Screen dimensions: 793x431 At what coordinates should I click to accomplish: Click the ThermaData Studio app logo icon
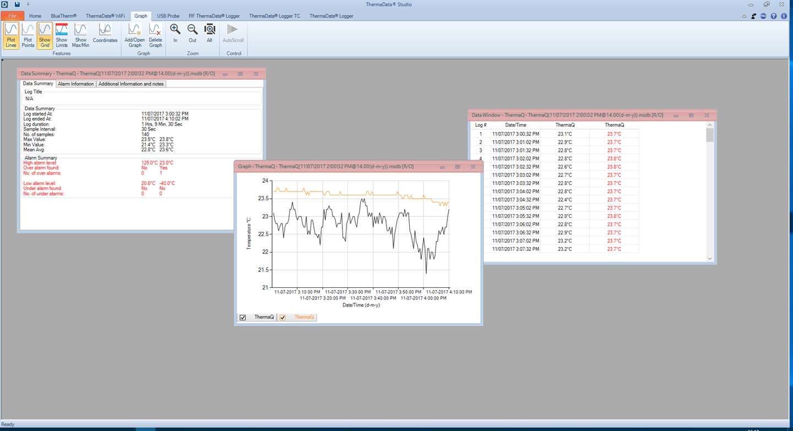(x=5, y=4)
